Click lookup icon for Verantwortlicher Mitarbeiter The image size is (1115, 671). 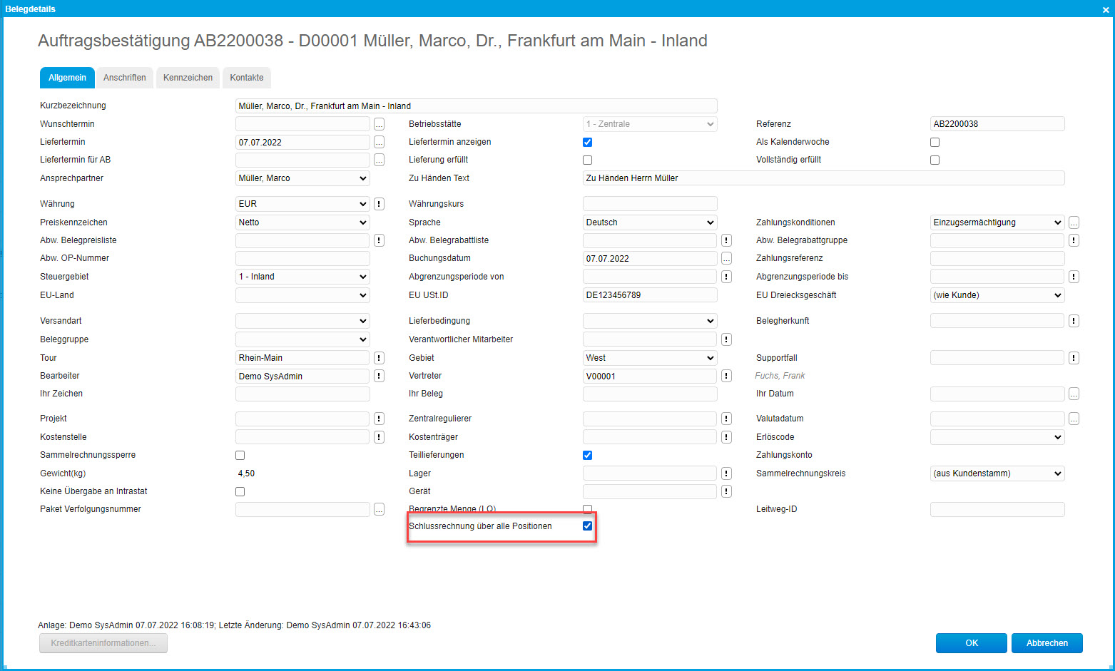pyautogui.click(x=726, y=339)
